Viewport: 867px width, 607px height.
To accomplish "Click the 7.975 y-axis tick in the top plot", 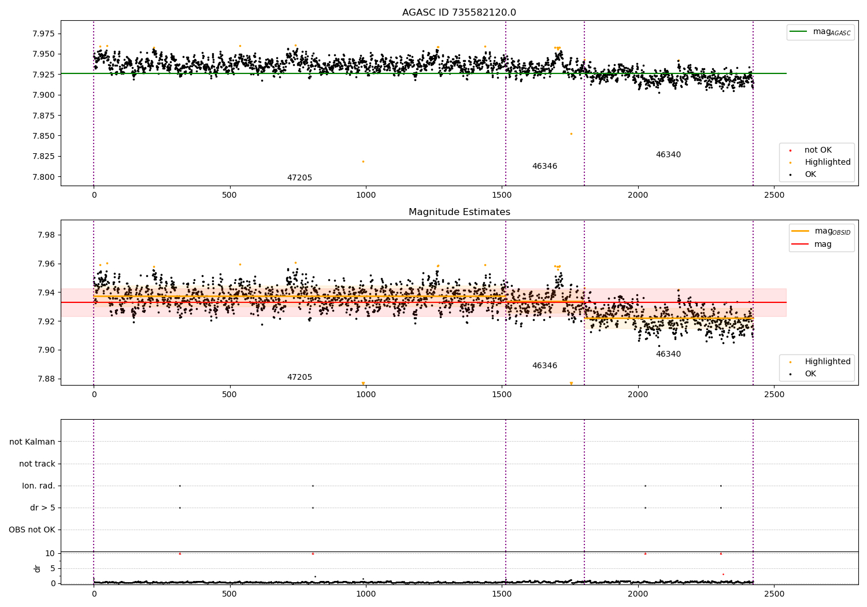I will pos(43,34).
